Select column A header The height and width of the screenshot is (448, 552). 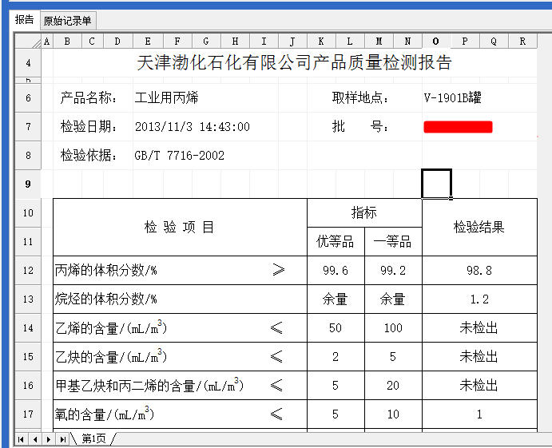pos(47,42)
